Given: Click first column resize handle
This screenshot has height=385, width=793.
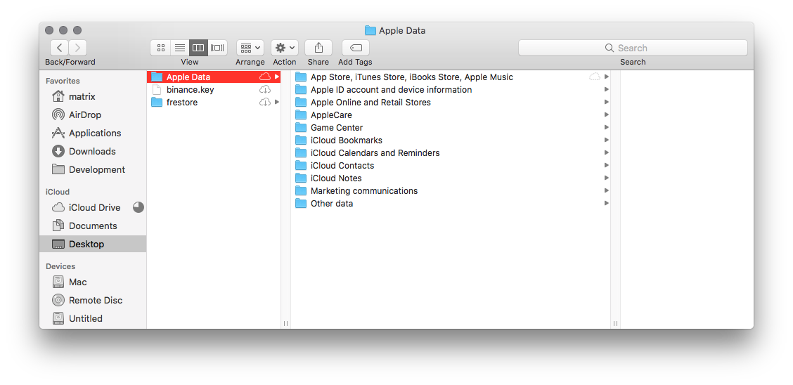Looking at the screenshot, I should 285,323.
